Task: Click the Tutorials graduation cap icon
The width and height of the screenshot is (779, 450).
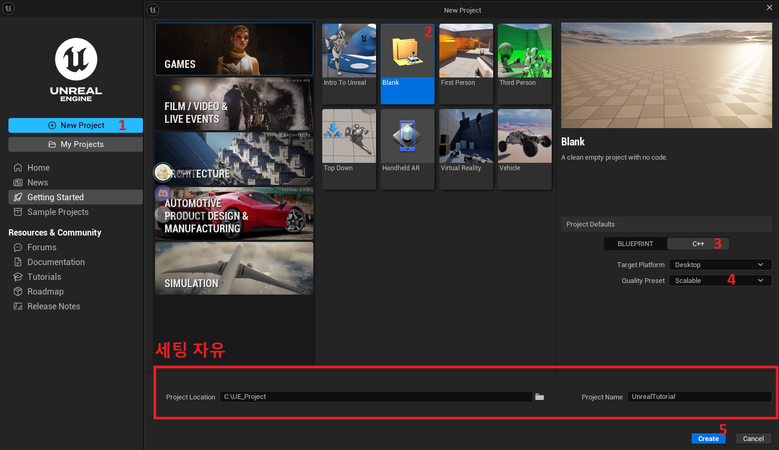Action: coord(18,277)
